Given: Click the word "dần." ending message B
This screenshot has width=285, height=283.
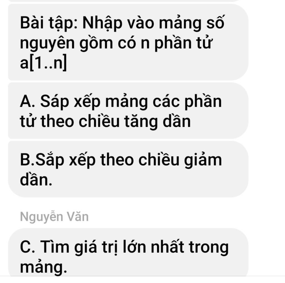Looking at the screenshot, I should 36,180.
